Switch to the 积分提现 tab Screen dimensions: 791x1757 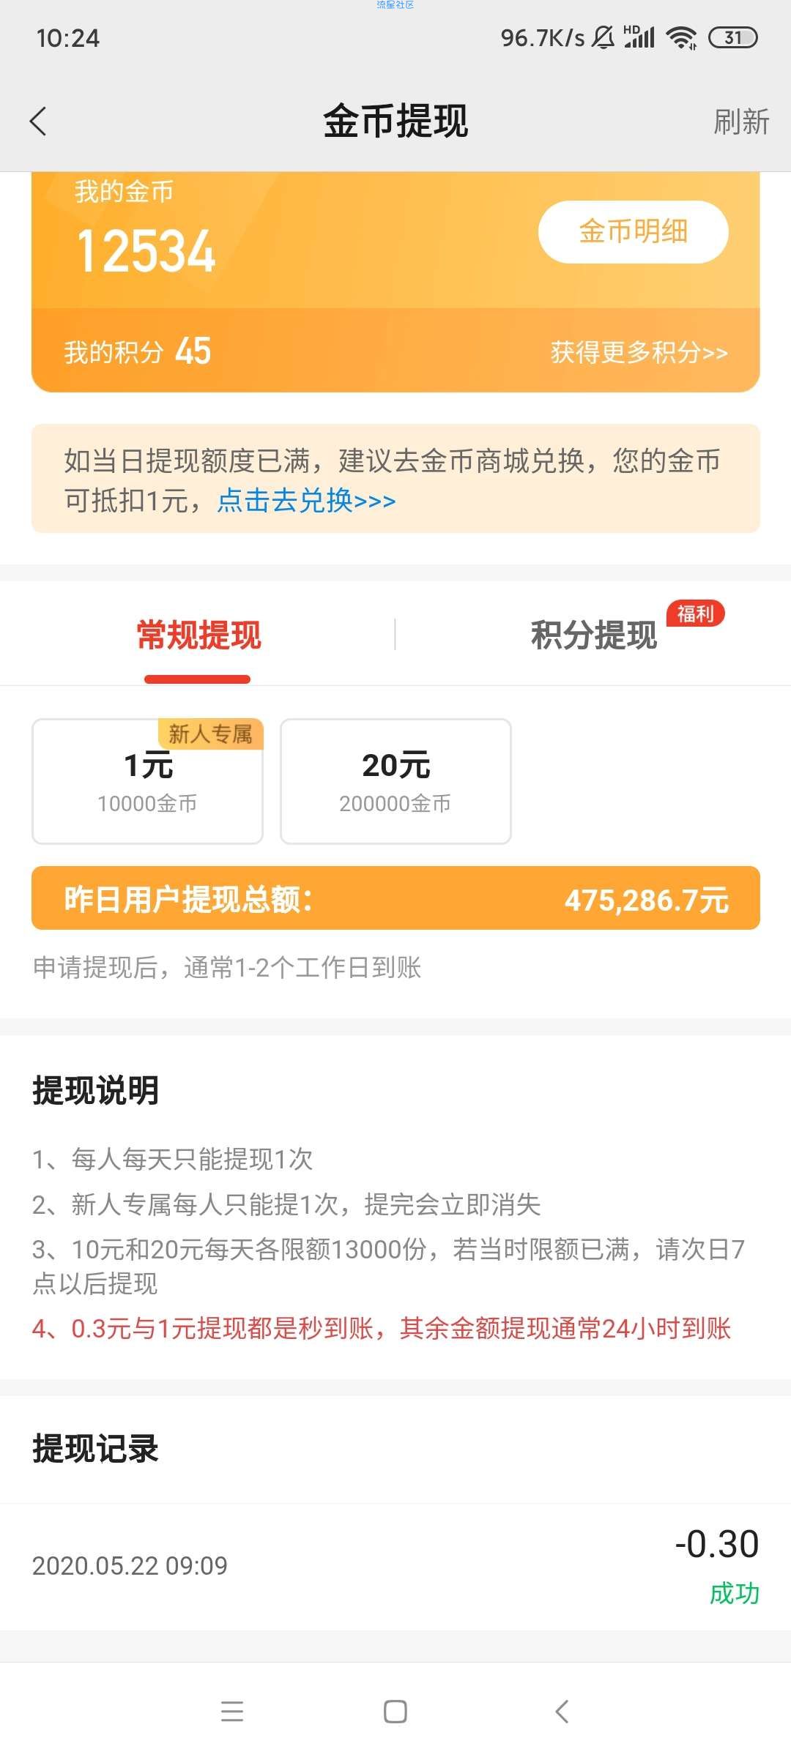tap(594, 635)
